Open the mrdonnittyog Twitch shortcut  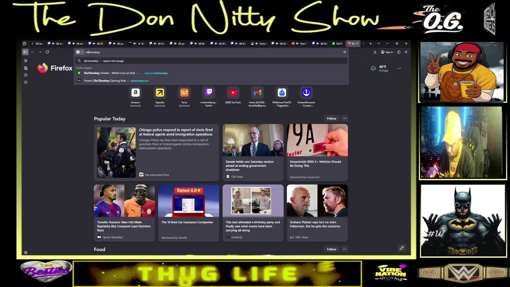pyautogui.click(x=209, y=97)
